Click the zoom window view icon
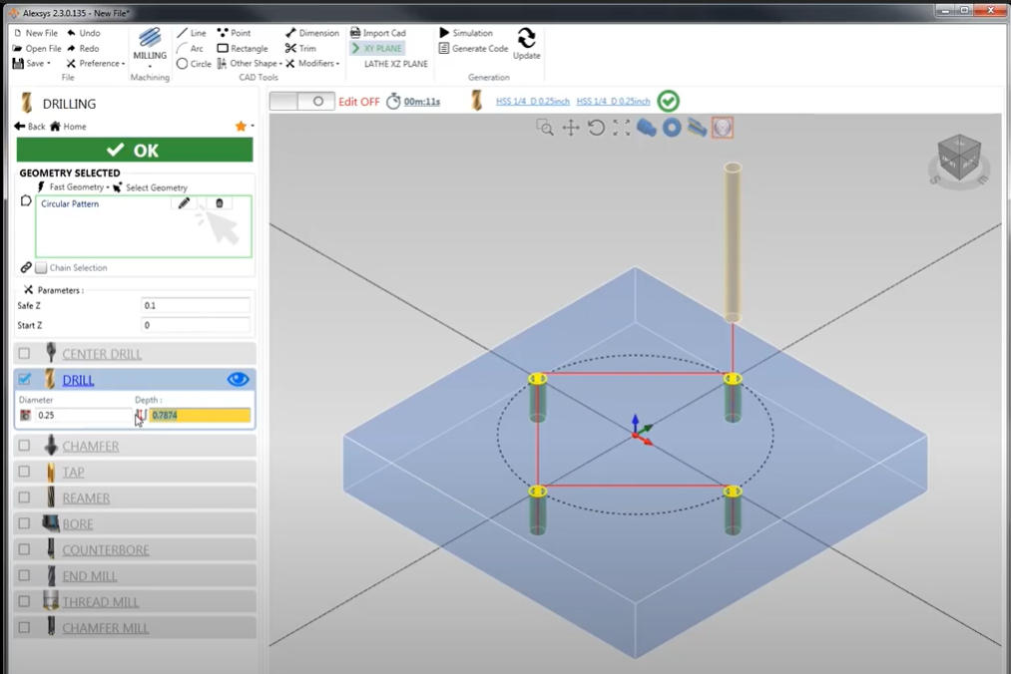1011x674 pixels. point(545,128)
